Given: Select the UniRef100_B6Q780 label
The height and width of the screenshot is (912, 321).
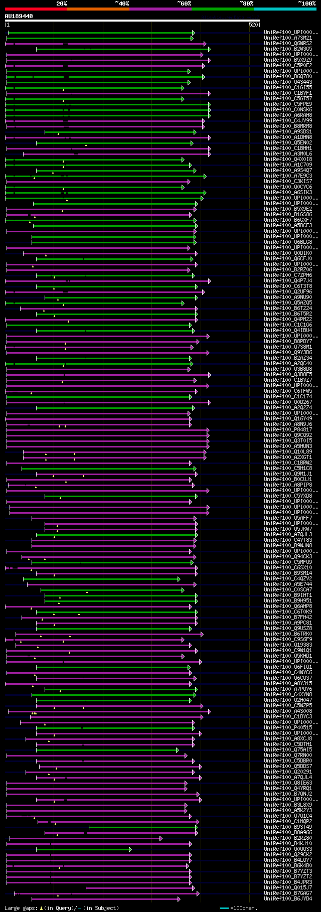Looking at the screenshot, I should pyautogui.click(x=288, y=77).
